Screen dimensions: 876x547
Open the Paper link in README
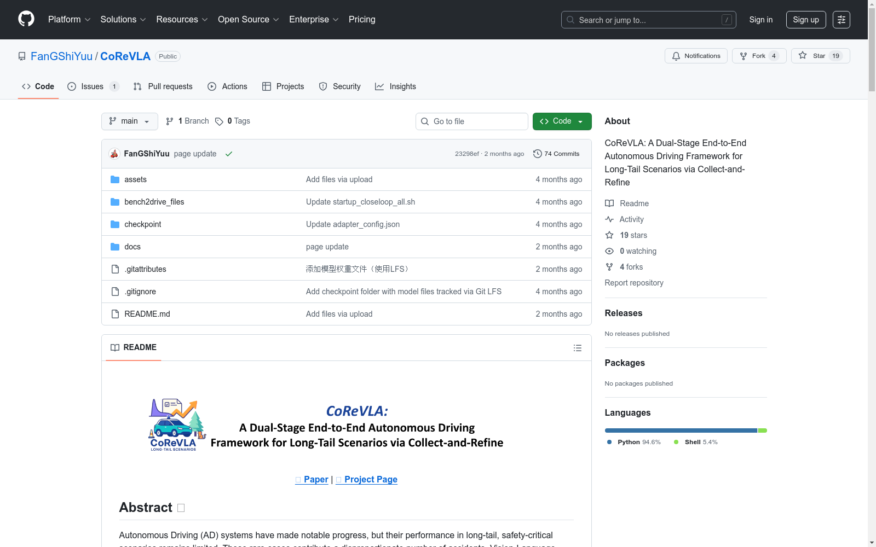click(x=312, y=479)
